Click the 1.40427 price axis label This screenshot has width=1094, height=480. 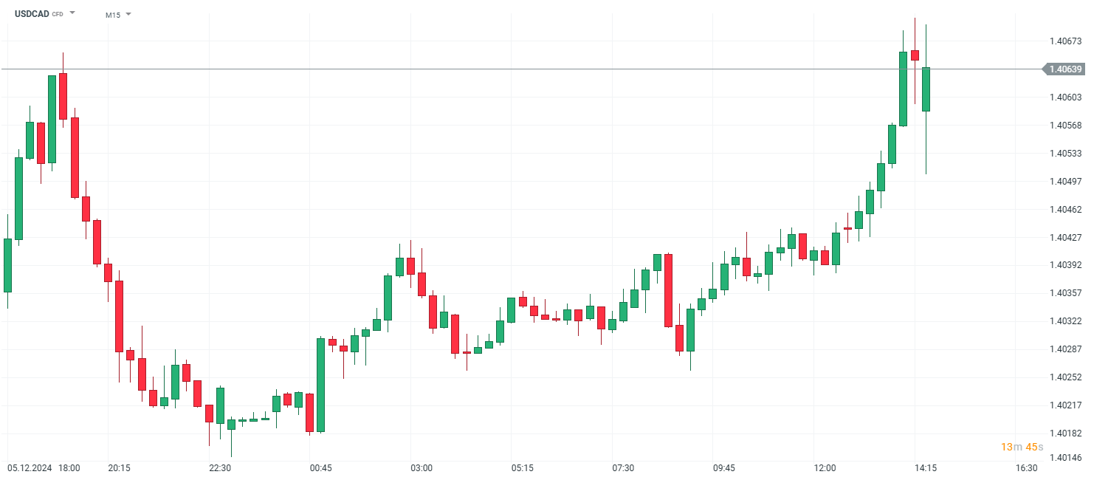1065,237
